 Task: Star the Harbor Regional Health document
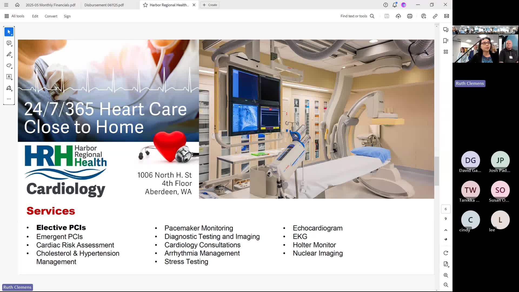(x=145, y=5)
